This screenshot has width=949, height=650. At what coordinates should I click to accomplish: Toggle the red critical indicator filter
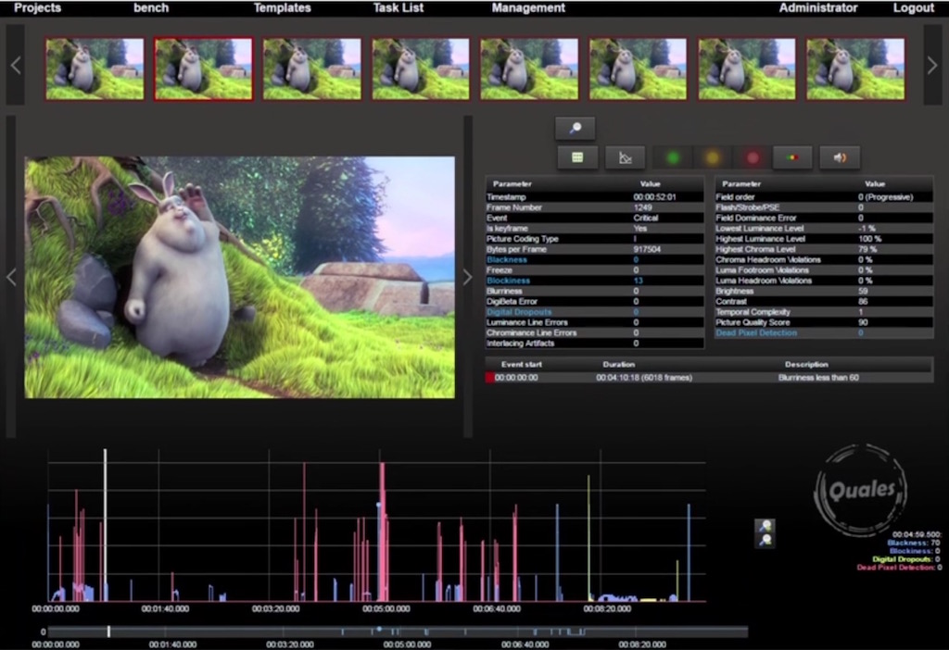(x=753, y=157)
